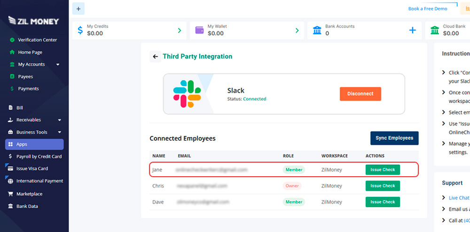Open the Verification Center page
Viewport: 470px width, 232px height.
(x=37, y=40)
